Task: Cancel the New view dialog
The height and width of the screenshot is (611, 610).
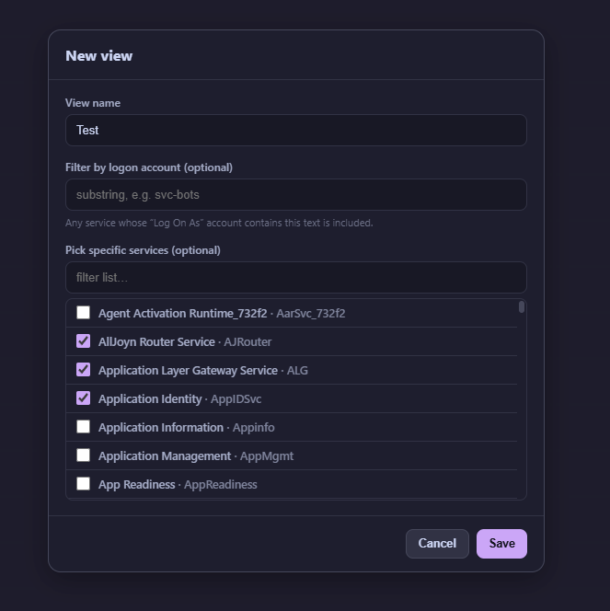Action: point(437,544)
